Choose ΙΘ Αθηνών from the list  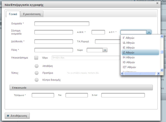coord(140,62)
